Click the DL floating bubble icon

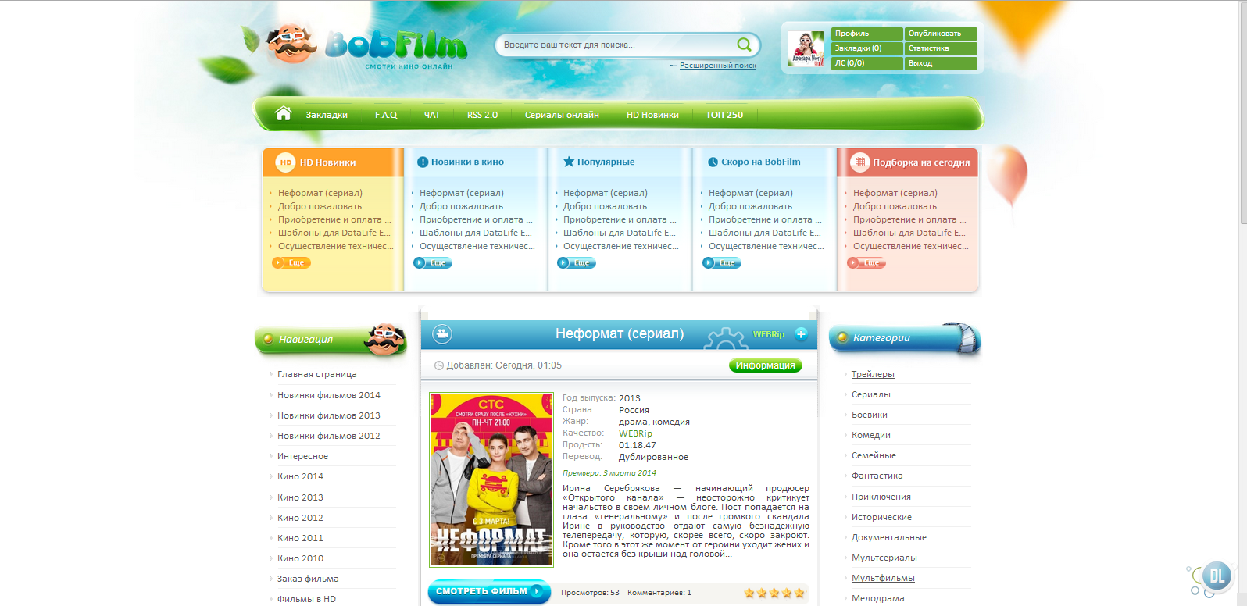click(1216, 576)
